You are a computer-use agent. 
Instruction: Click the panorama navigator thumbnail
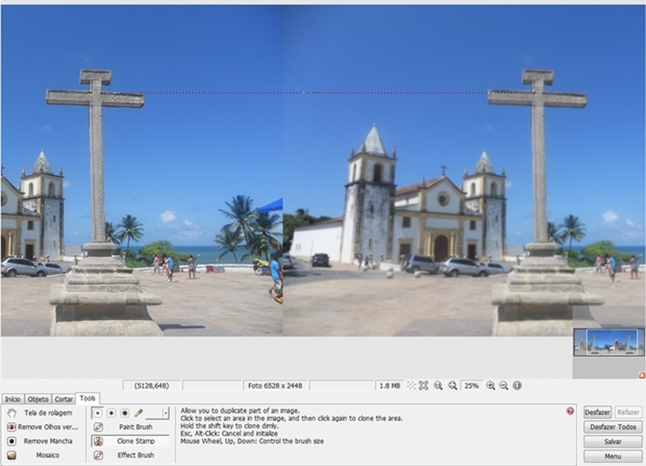click(609, 342)
